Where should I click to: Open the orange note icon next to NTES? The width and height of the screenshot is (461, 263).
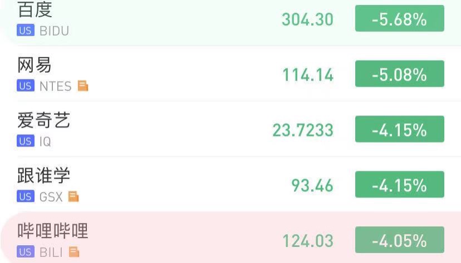83,86
